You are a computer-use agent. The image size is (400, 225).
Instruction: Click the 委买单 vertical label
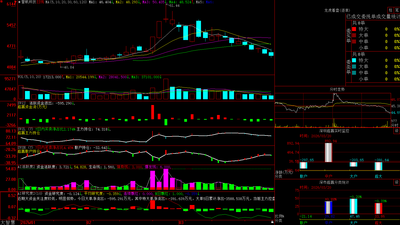pyautogui.click(x=348, y=35)
